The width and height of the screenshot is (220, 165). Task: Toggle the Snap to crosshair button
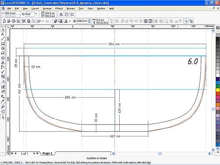[186, 21]
